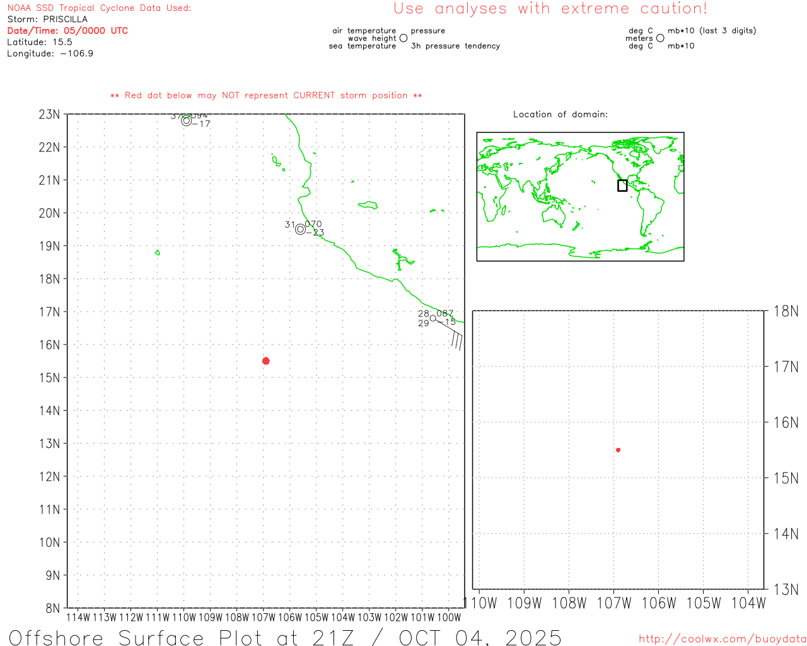Click the Storm: PRISCILLA label
This screenshot has width=807, height=646.
tap(47, 20)
